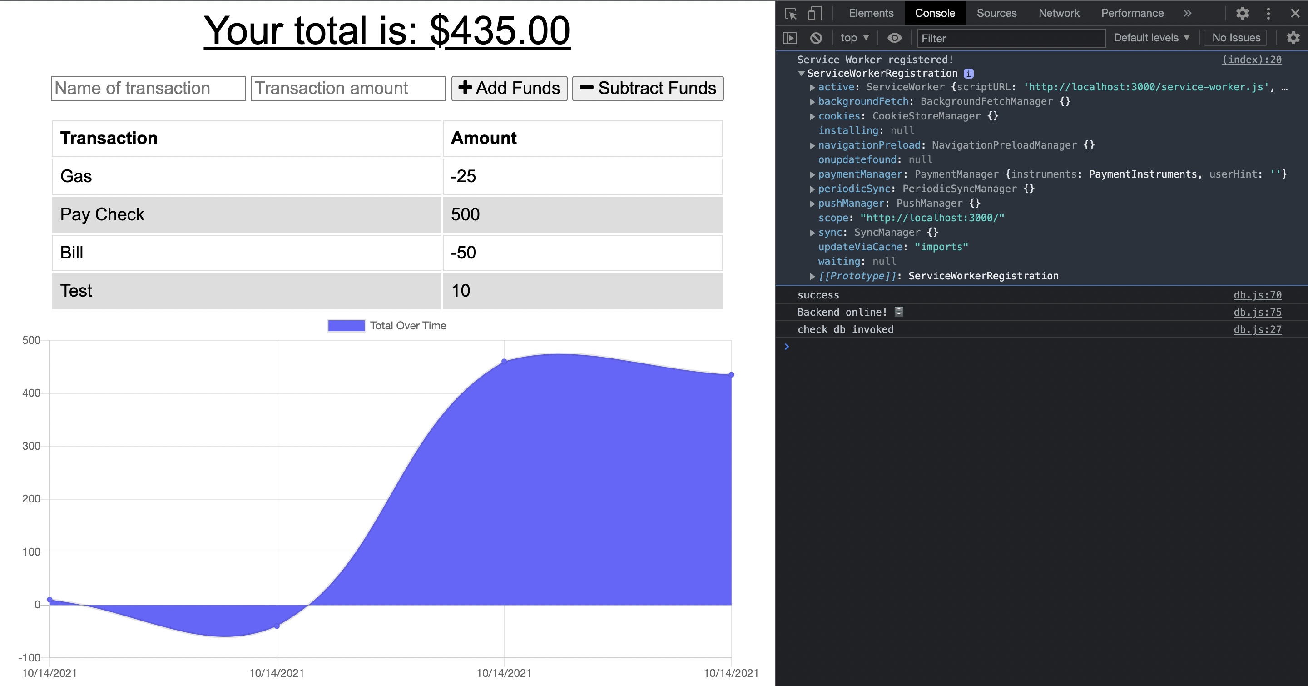Click the first chart data point near zero
This screenshot has height=686, width=1308.
pyautogui.click(x=49, y=600)
